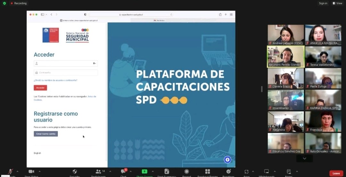This screenshot has height=177, width=346.
Task: Select msantibanez video tile
Action: 286,100
